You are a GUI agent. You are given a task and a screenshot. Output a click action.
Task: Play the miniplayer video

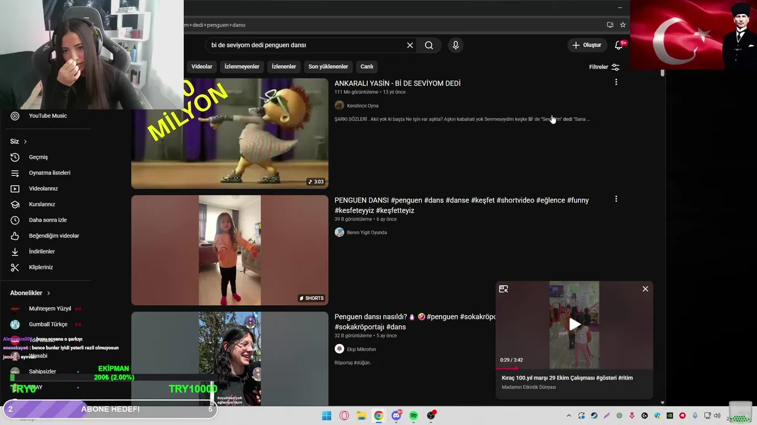click(574, 325)
